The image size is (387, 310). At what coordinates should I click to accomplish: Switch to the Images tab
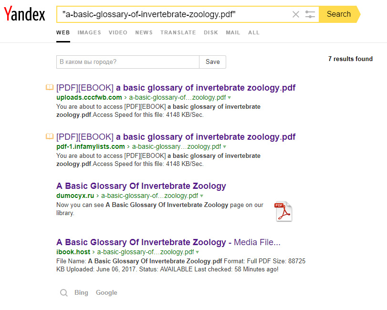[x=89, y=32]
